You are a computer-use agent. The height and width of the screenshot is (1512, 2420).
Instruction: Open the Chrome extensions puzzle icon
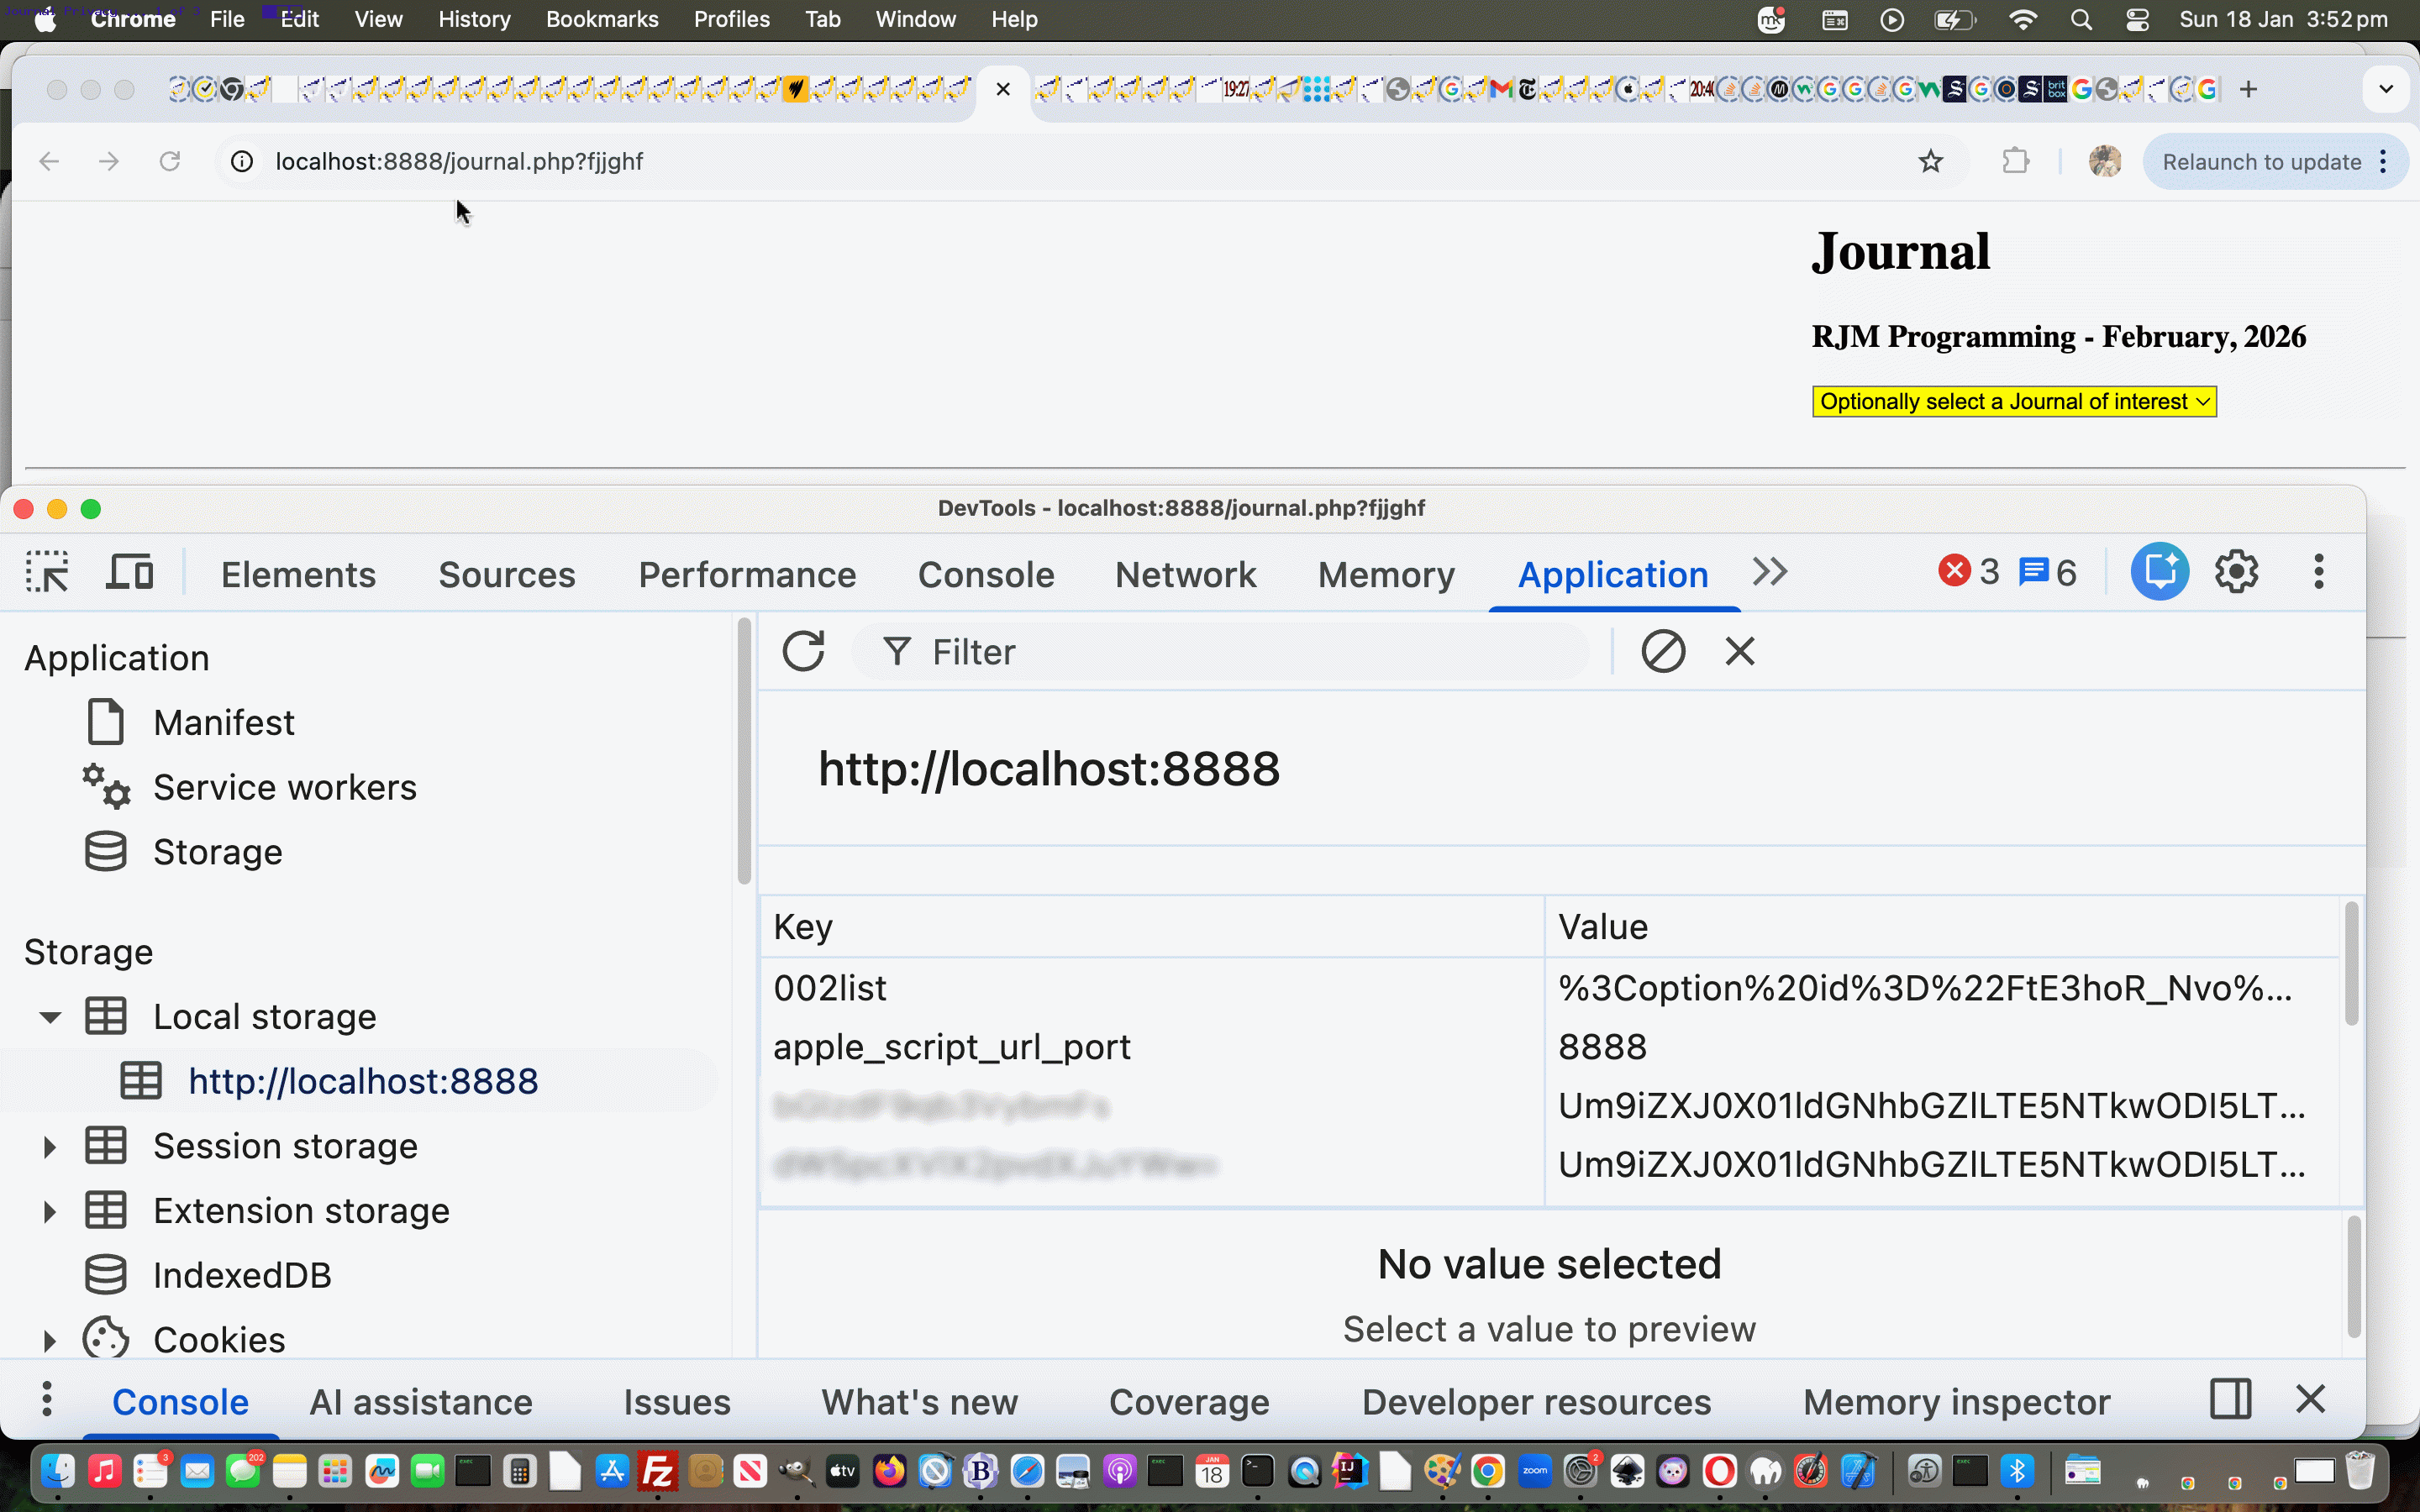click(2016, 161)
